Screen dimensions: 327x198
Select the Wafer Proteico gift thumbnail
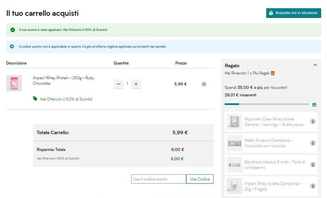[234, 143]
